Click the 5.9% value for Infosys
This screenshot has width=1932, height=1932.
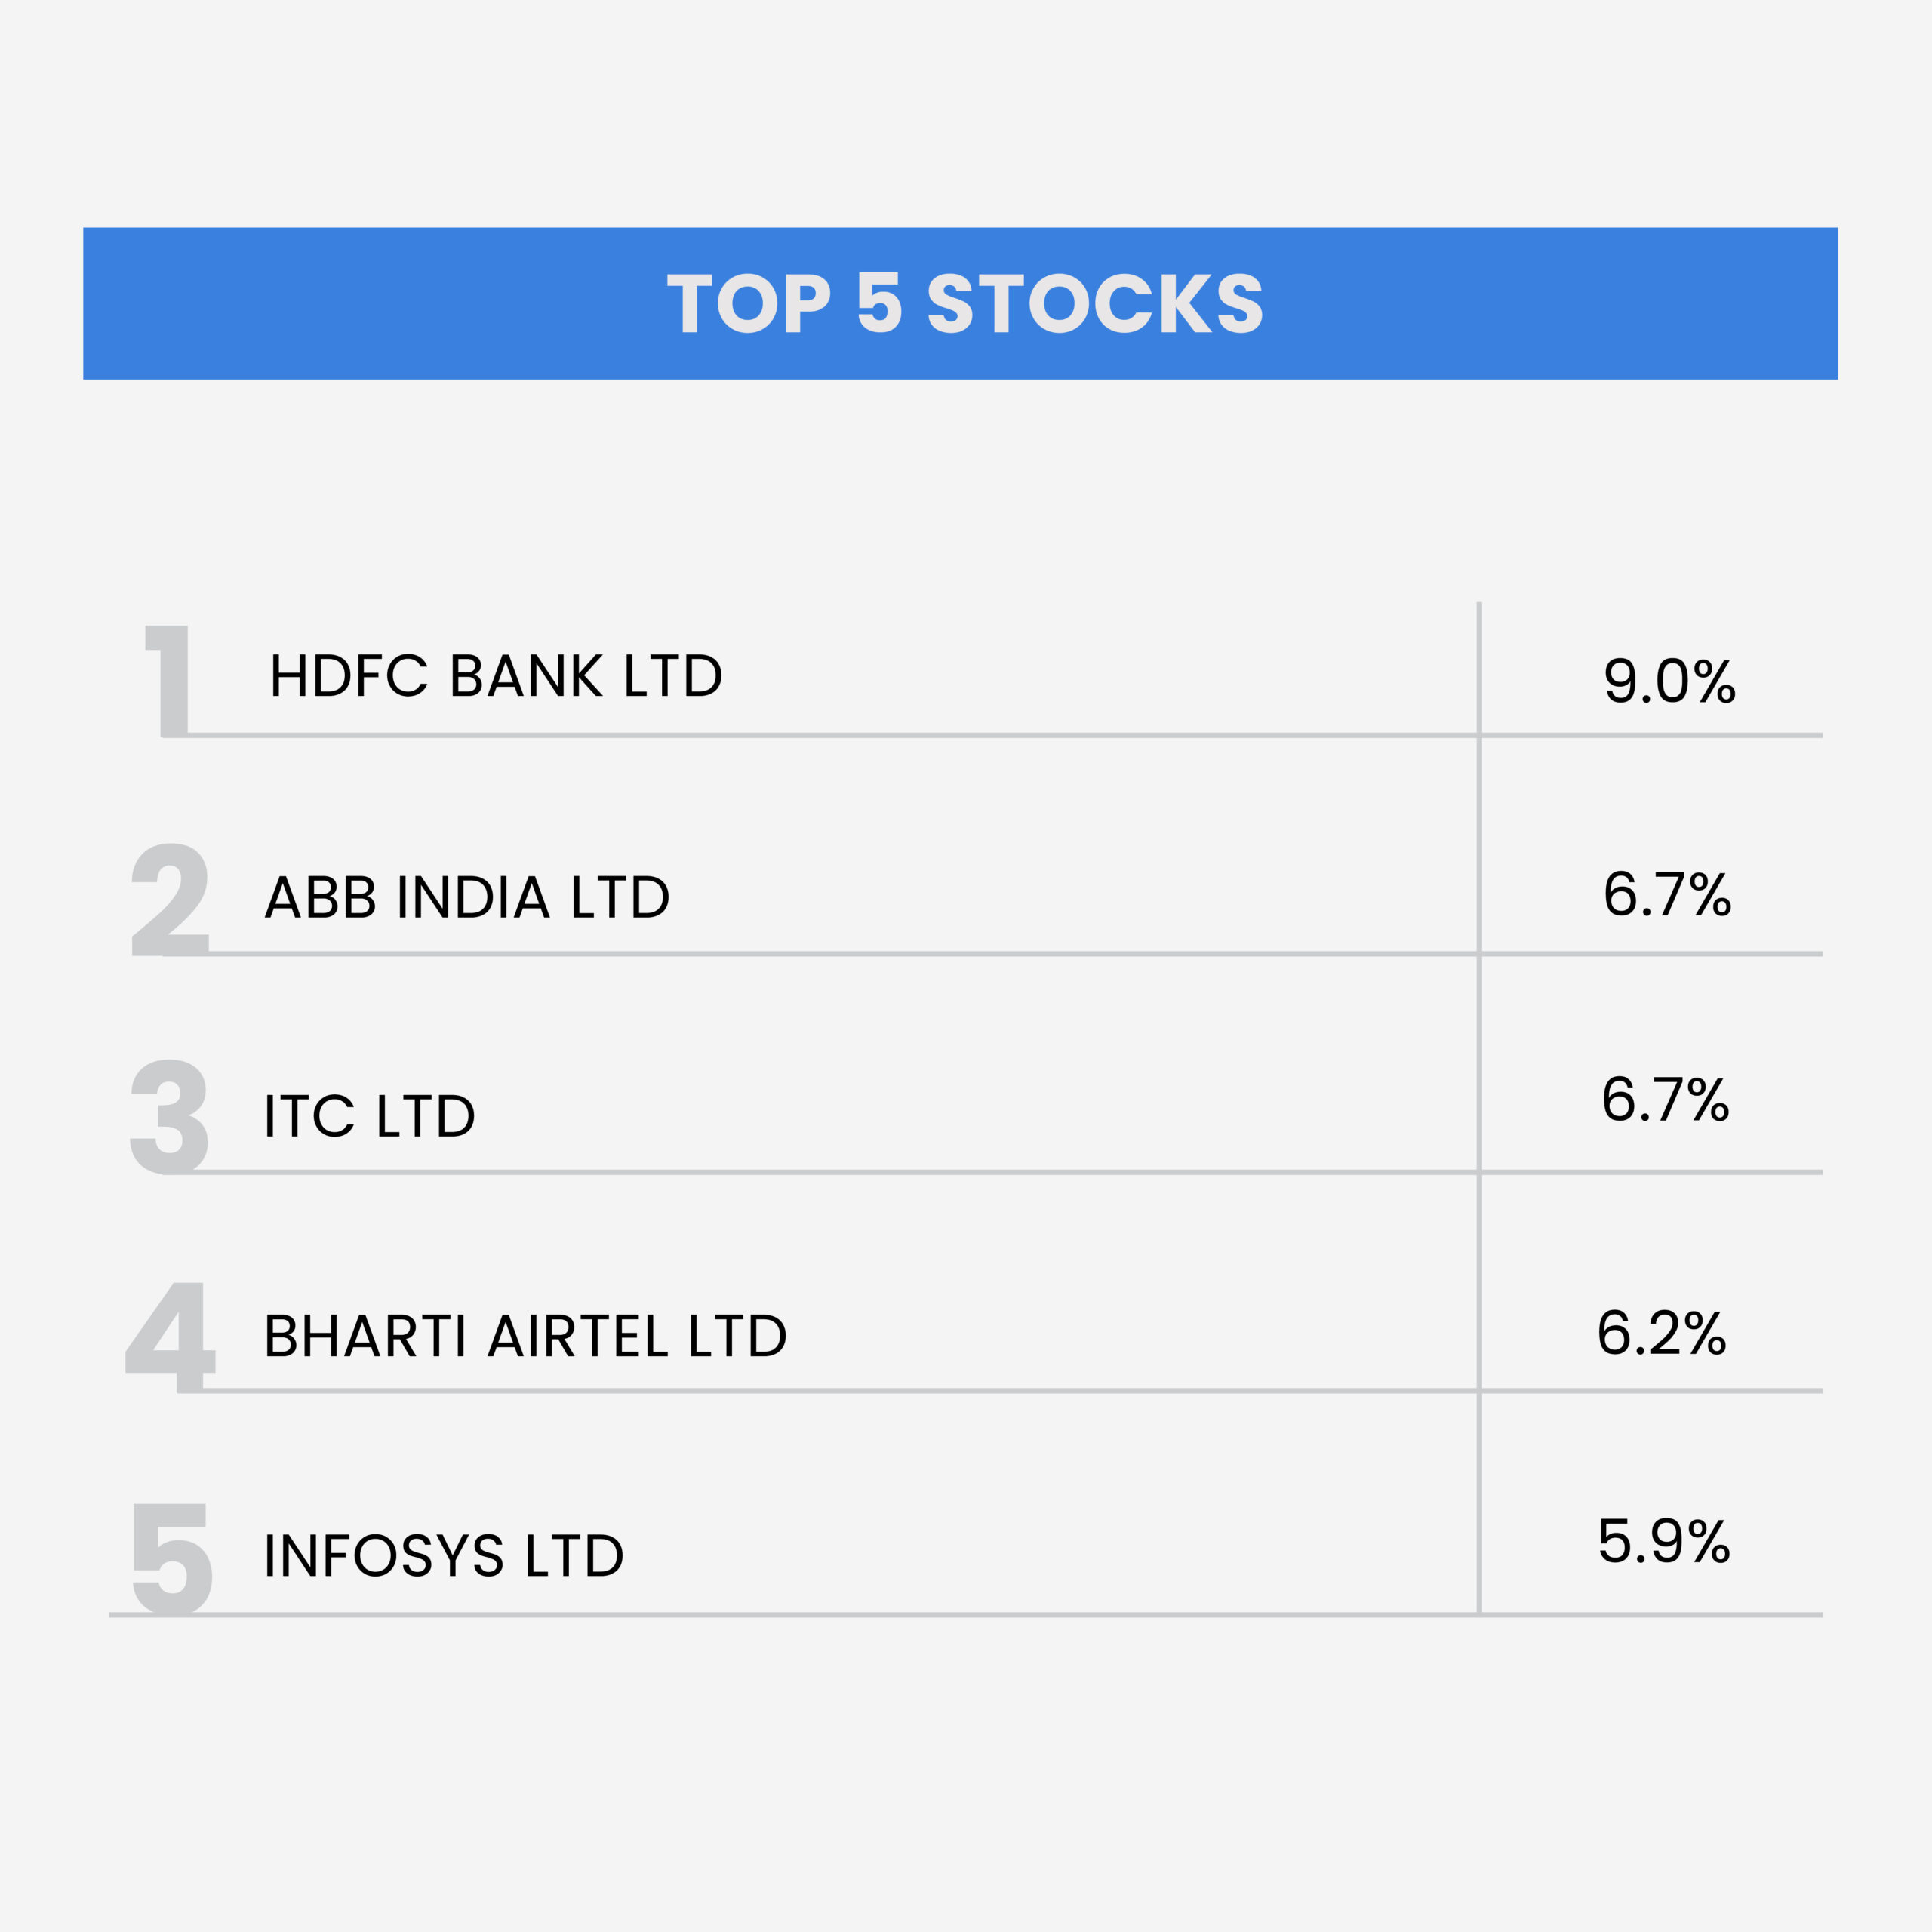point(1664,1541)
